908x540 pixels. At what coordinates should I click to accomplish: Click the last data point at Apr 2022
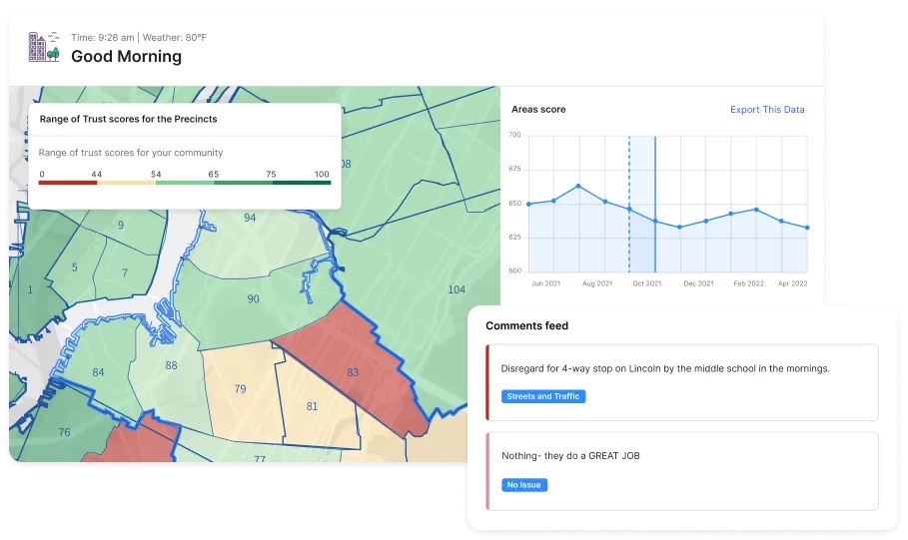(x=807, y=228)
